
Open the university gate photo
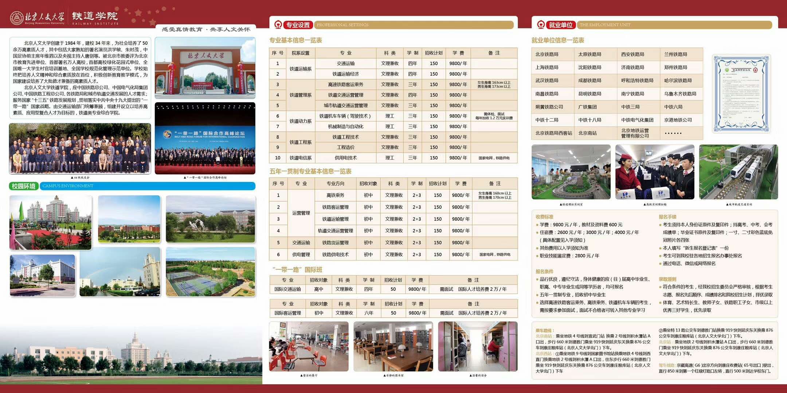(205, 68)
